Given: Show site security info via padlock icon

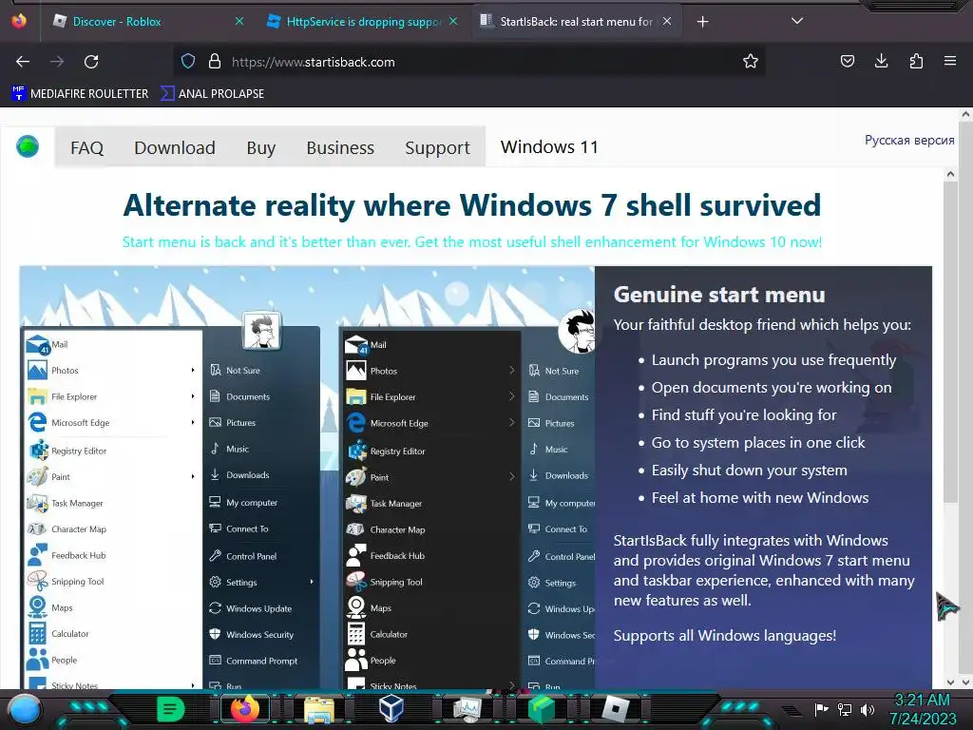Looking at the screenshot, I should point(215,62).
